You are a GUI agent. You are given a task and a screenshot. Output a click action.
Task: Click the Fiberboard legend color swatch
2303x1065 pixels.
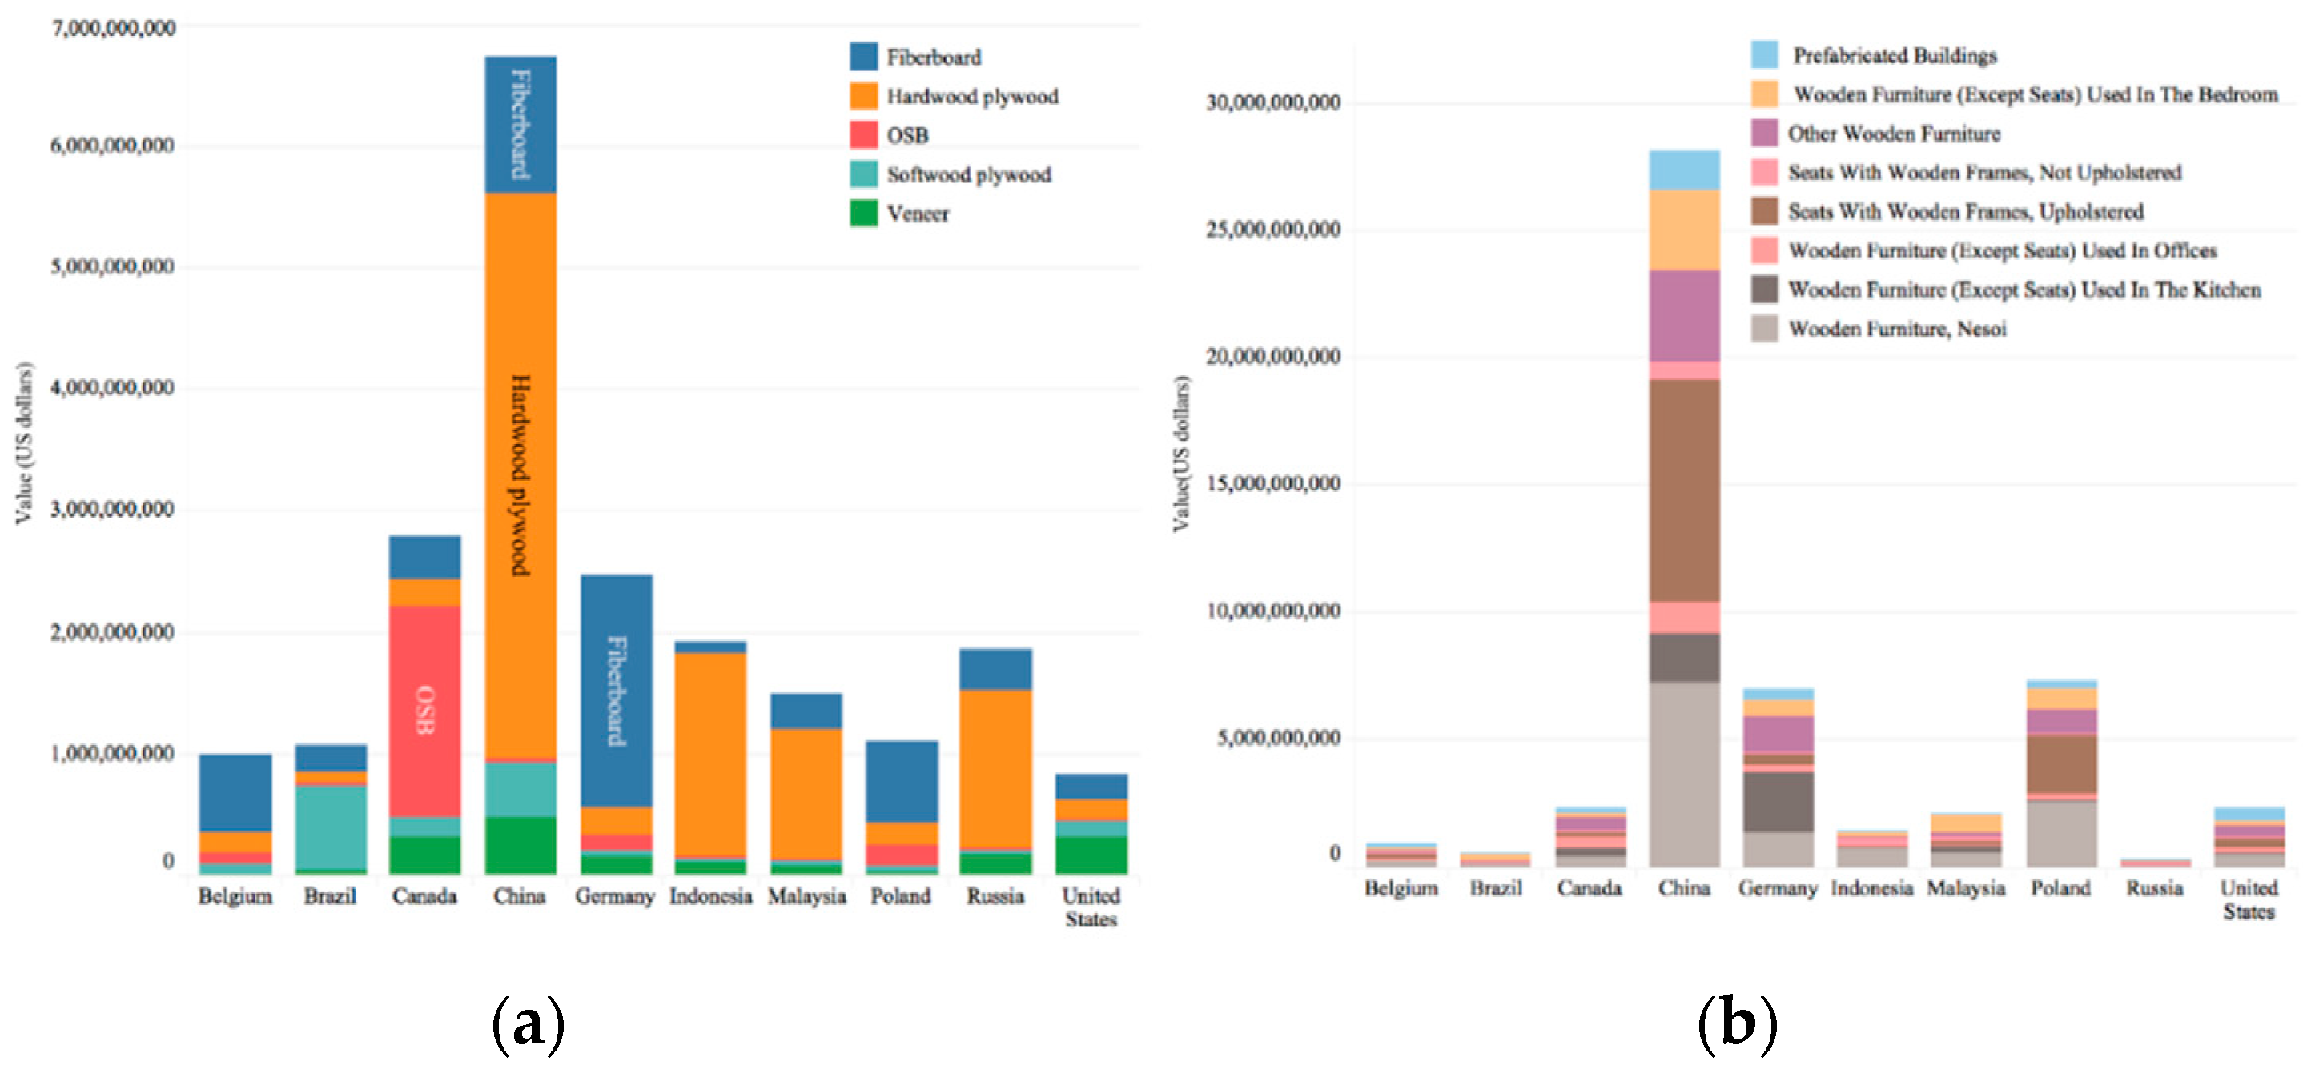pyautogui.click(x=862, y=56)
